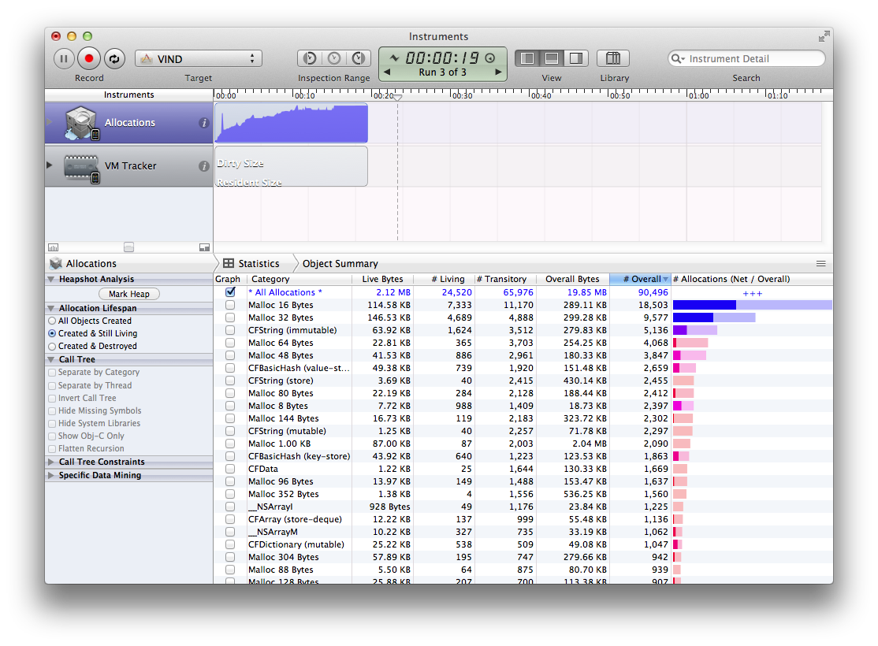Click the red Record button
This screenshot has height=646, width=878.
click(88, 58)
